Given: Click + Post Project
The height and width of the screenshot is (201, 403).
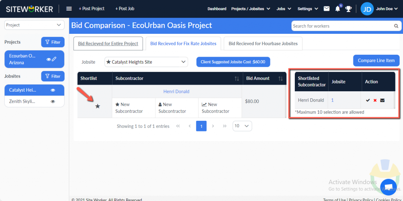Looking at the screenshot, I should tap(91, 9).
